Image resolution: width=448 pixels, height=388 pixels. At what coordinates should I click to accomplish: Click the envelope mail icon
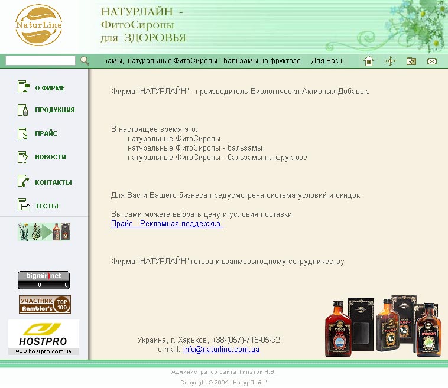[431, 61]
